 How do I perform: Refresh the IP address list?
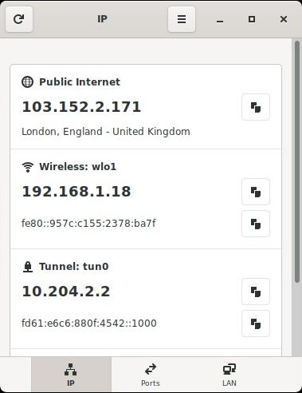point(19,19)
